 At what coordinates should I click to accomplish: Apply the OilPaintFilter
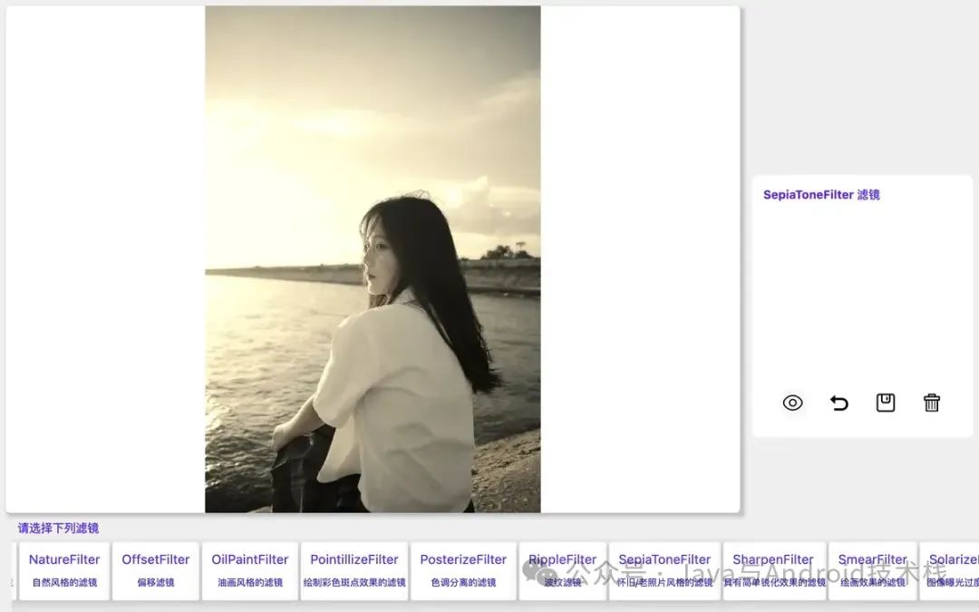pos(250,571)
